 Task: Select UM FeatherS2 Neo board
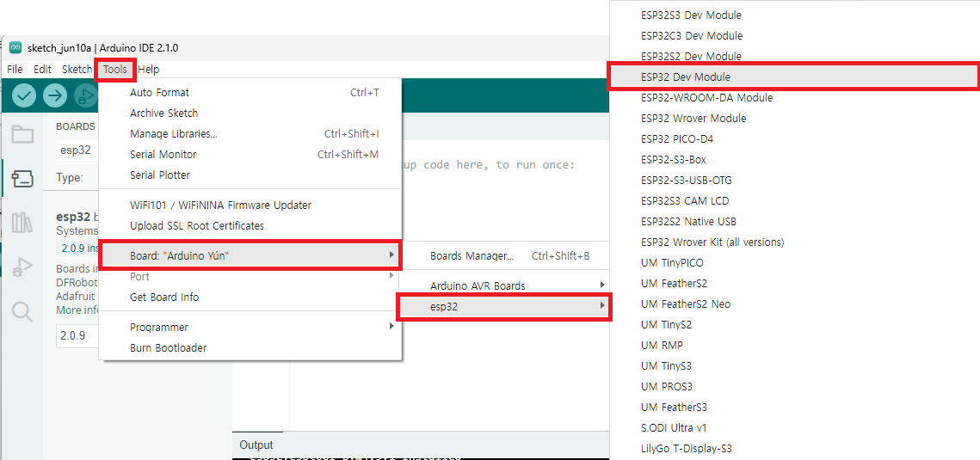point(794,304)
